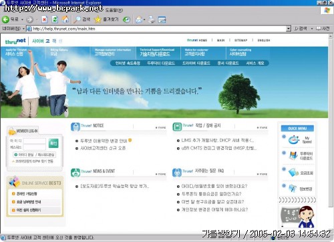This screenshot has width=334, height=242.
Task: Open FAQ 개인정보 변경은 어떻게 해야 하나요?
Action: pyautogui.click(x=214, y=209)
